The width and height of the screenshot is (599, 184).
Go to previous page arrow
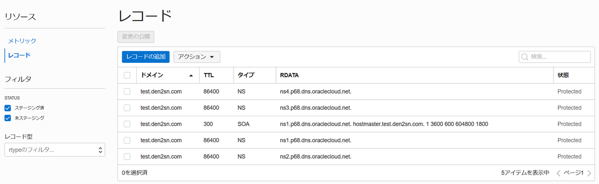(559, 173)
